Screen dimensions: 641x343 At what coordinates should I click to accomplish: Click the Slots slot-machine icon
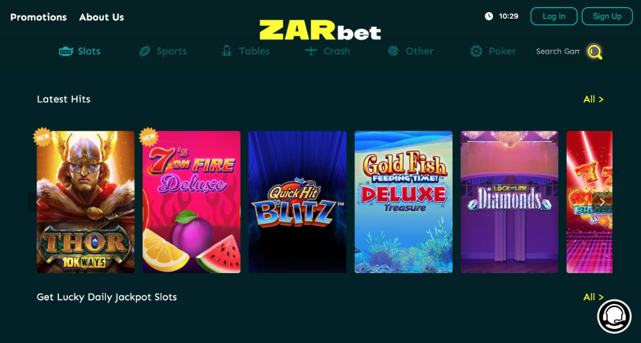66,51
